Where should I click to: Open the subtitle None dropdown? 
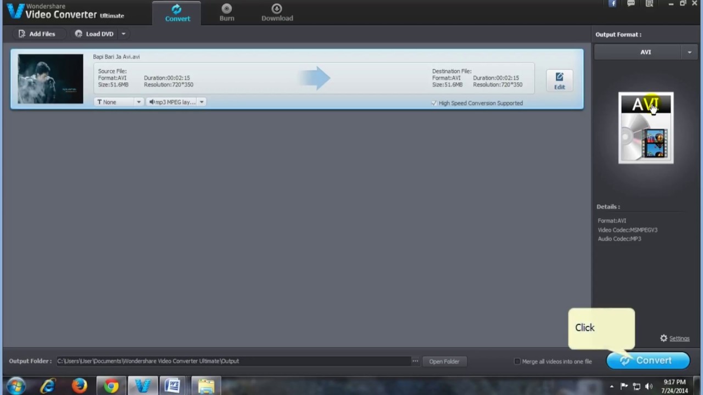pyautogui.click(x=119, y=102)
